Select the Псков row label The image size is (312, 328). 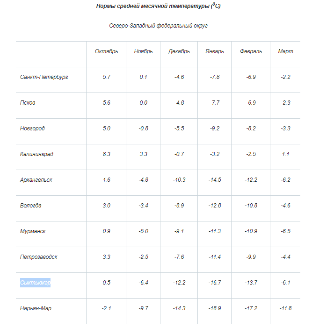[x=28, y=103]
